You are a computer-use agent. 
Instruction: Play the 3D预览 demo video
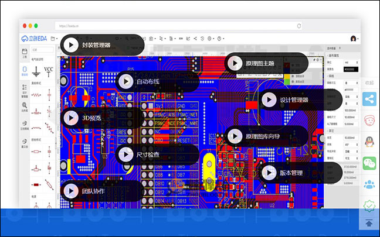point(71,117)
